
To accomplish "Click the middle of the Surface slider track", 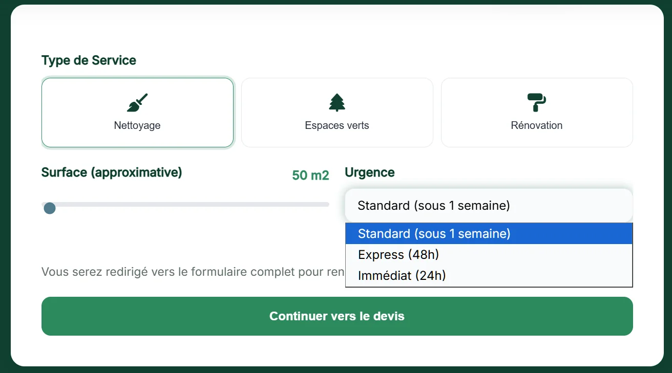I will tap(185, 204).
